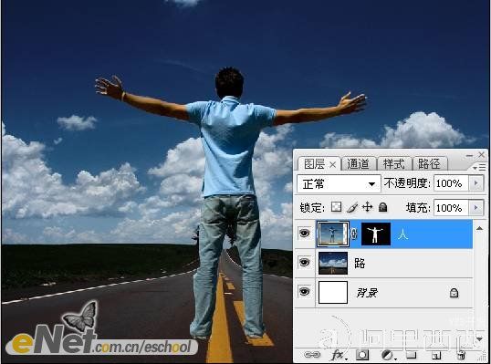Screen dimensions: 491x364
Task: Open the layers panel options menu
Action: (479, 168)
